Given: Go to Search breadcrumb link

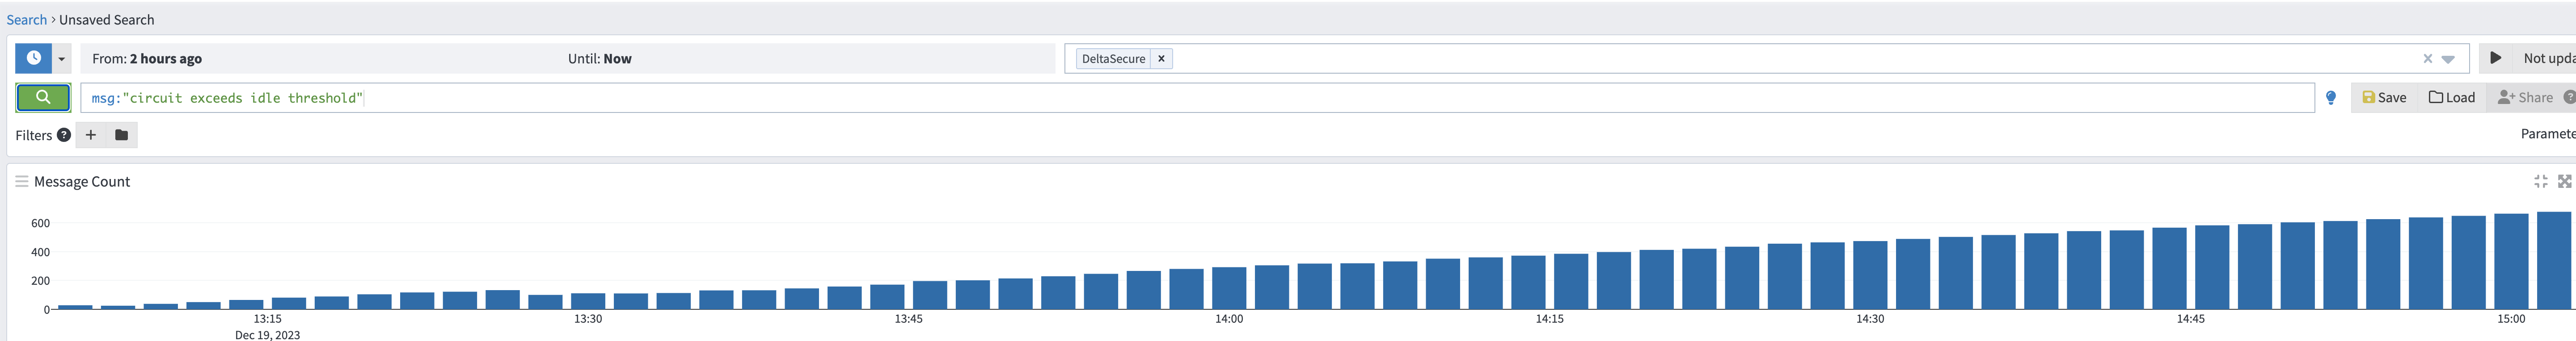Looking at the screenshot, I should (x=27, y=20).
